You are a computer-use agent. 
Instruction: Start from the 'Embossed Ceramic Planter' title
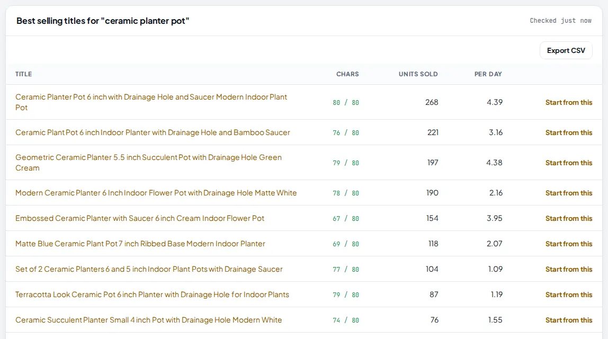point(568,218)
